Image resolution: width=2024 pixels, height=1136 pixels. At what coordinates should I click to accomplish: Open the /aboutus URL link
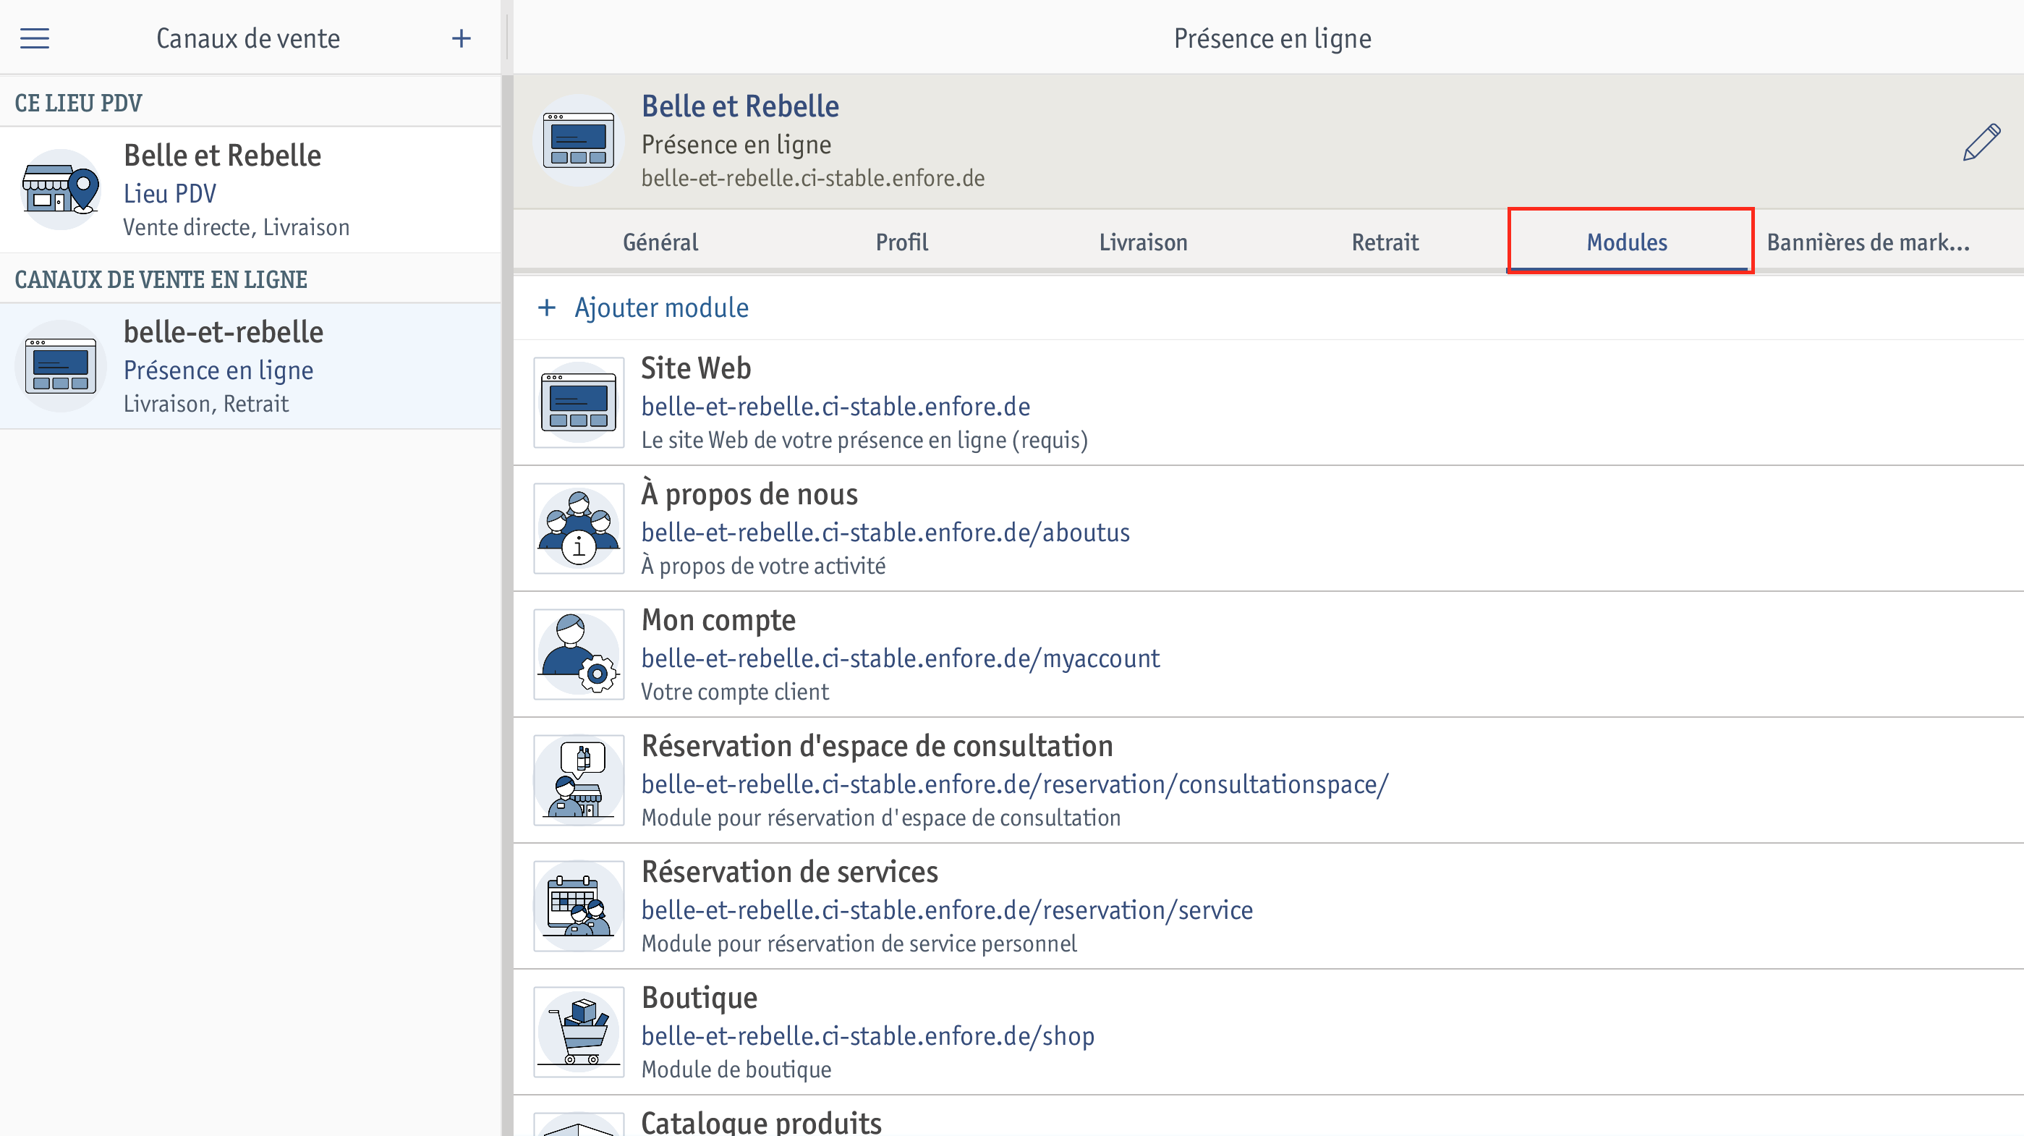tap(885, 533)
